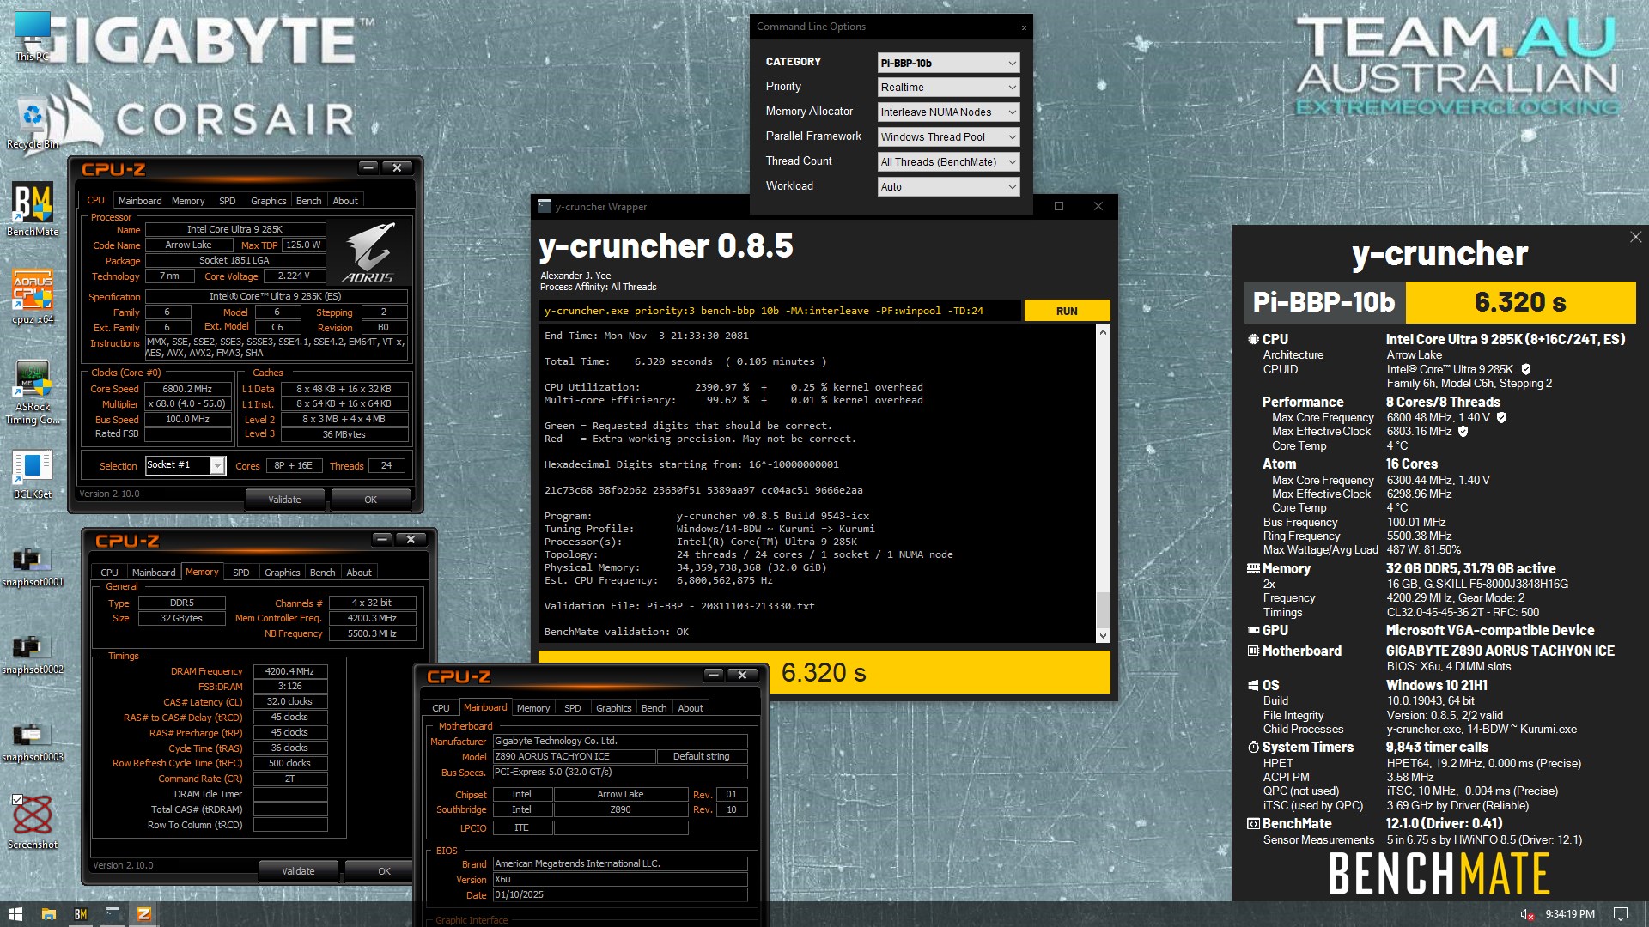
Task: Click the OS Windows icon in BenchMate panel
Action: [1253, 685]
